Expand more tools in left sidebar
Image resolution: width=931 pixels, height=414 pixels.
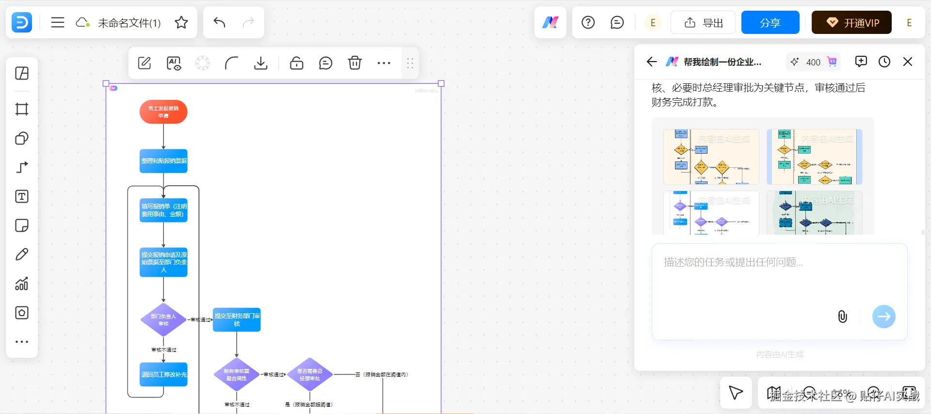click(x=22, y=342)
